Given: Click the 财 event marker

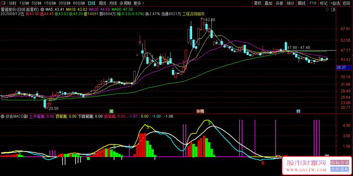Looking at the screenshot, I should pyautogui.click(x=298, y=111).
